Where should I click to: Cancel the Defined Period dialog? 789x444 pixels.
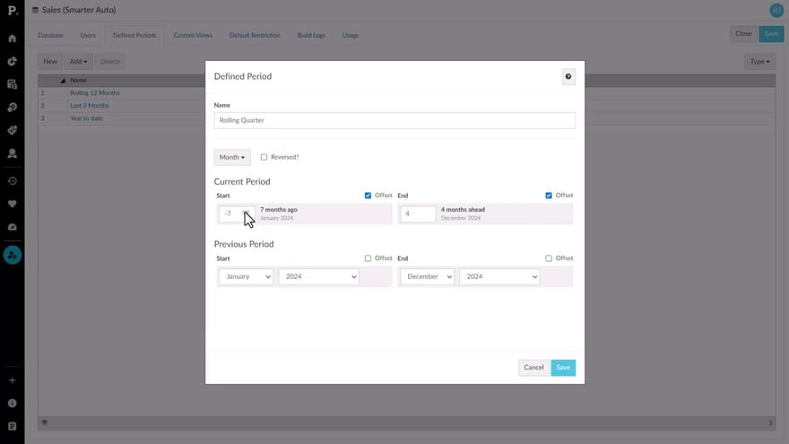533,368
